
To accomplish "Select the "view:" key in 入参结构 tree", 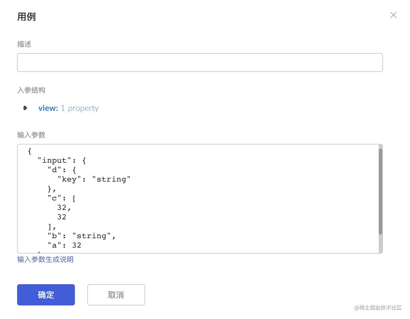I will (x=48, y=108).
